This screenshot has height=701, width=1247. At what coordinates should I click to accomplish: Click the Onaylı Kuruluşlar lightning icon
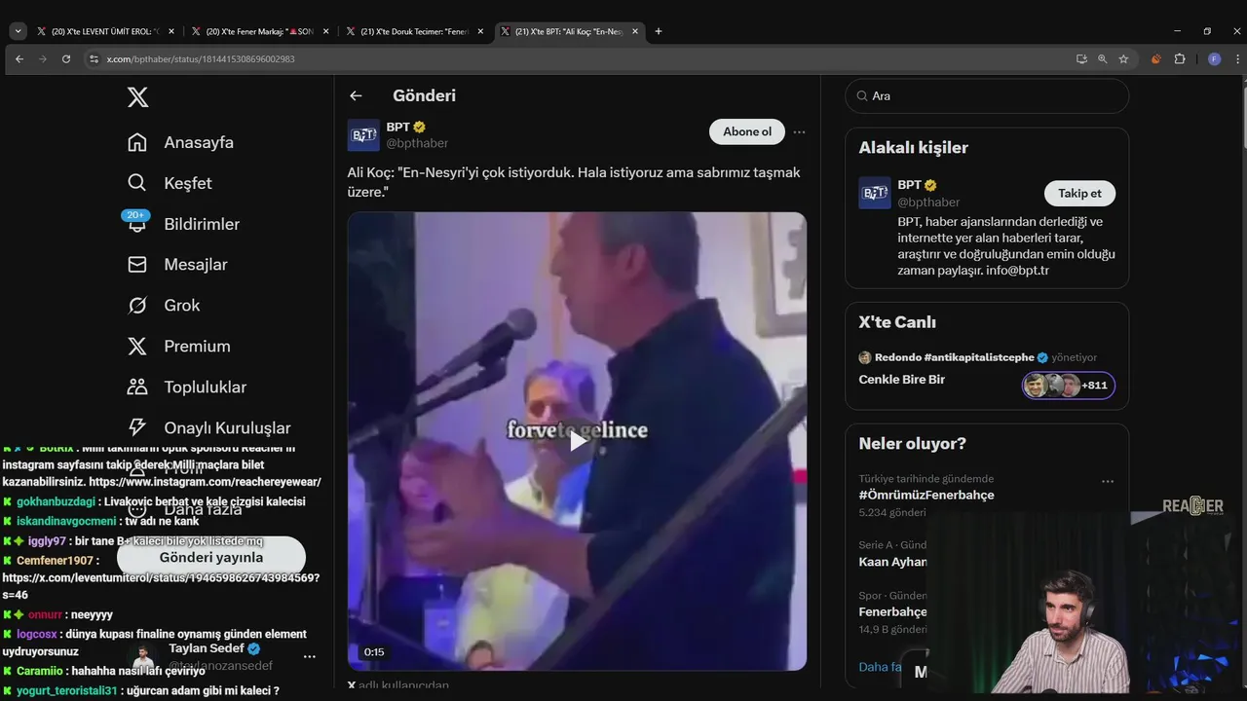point(137,428)
